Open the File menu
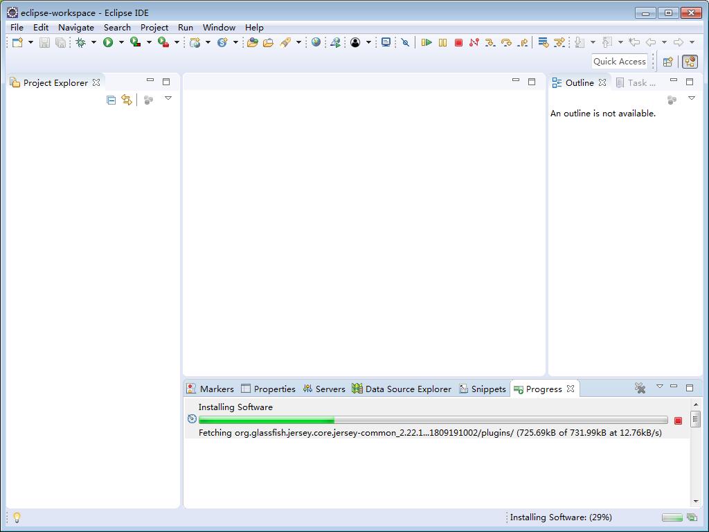 [x=17, y=28]
